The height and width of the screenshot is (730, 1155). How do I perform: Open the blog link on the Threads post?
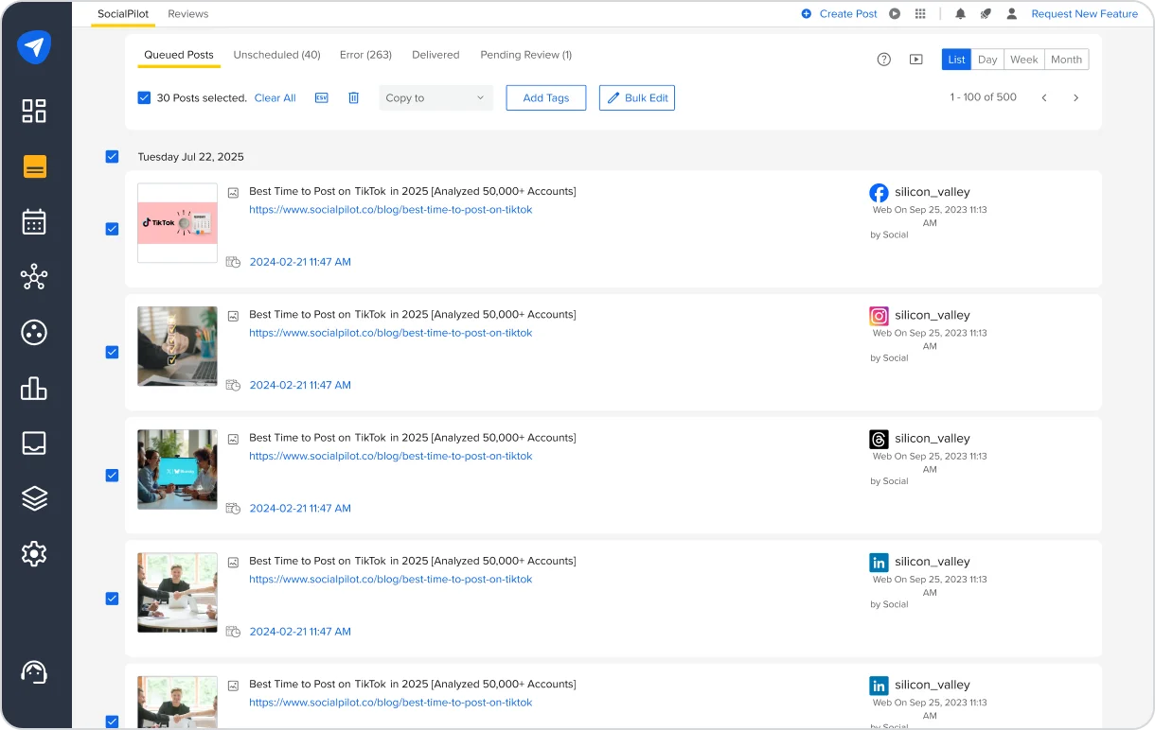coord(390,456)
